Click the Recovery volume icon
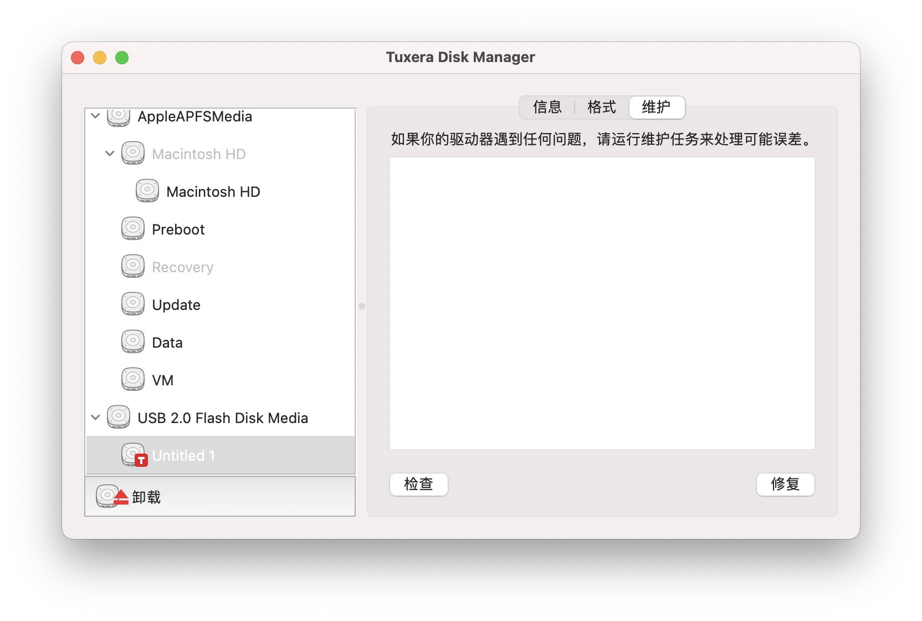922x621 pixels. pos(133,267)
